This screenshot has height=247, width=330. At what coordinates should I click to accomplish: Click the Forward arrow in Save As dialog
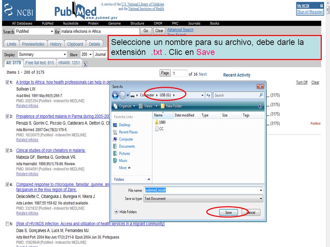click(x=122, y=95)
